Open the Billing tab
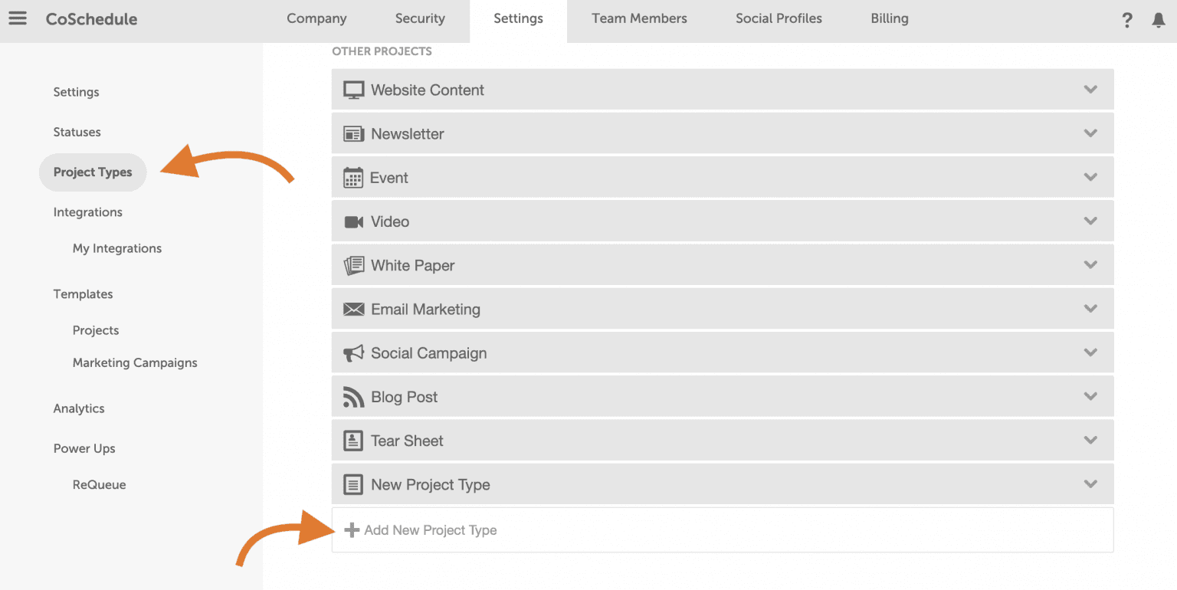 click(x=889, y=19)
